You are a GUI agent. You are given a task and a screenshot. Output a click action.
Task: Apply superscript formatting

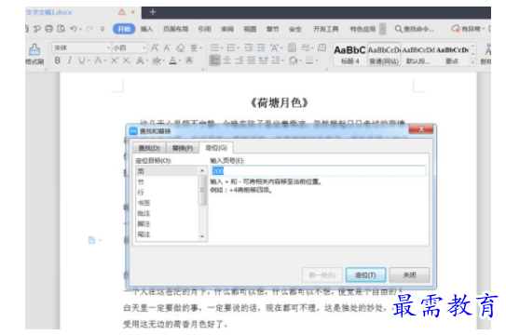(115, 60)
